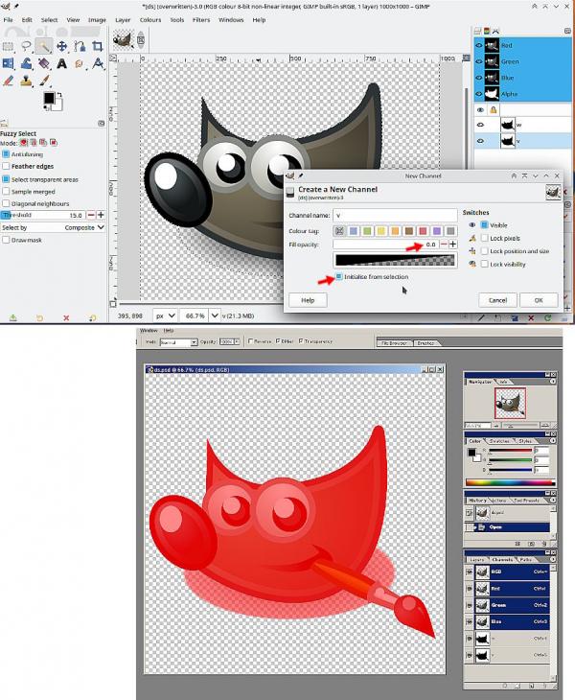Click OK in the New Channel dialog

(x=539, y=300)
